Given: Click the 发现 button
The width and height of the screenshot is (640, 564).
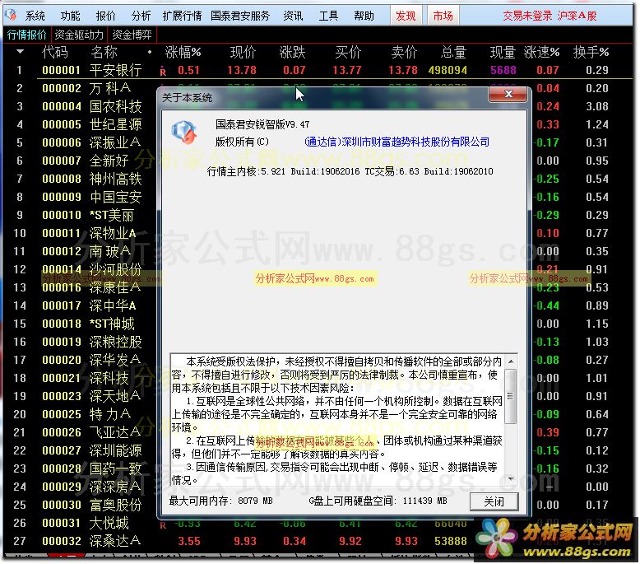Looking at the screenshot, I should pos(406,16).
